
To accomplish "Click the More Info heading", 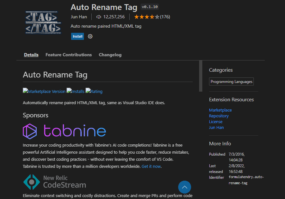I will pyautogui.click(x=220, y=144).
